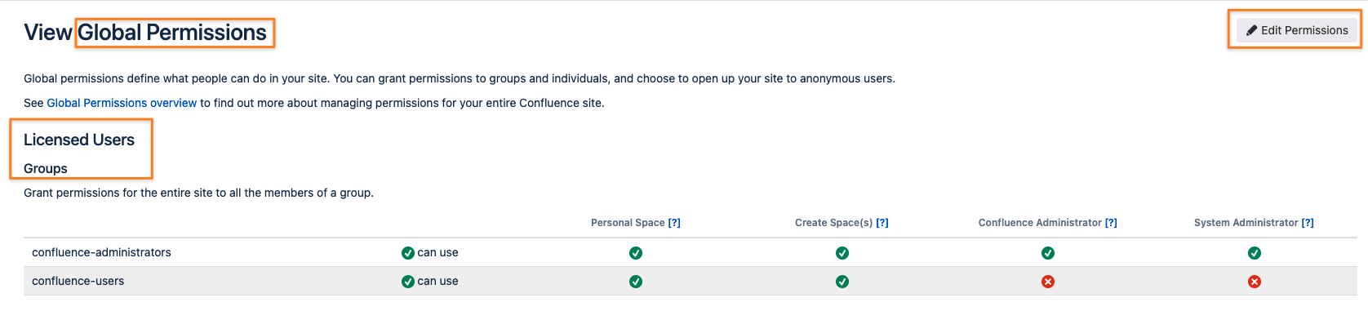Viewport: 1368px width, 320px height.
Task: Click confluence-administrators Confluence Administrator check icon
Action: (x=1048, y=253)
